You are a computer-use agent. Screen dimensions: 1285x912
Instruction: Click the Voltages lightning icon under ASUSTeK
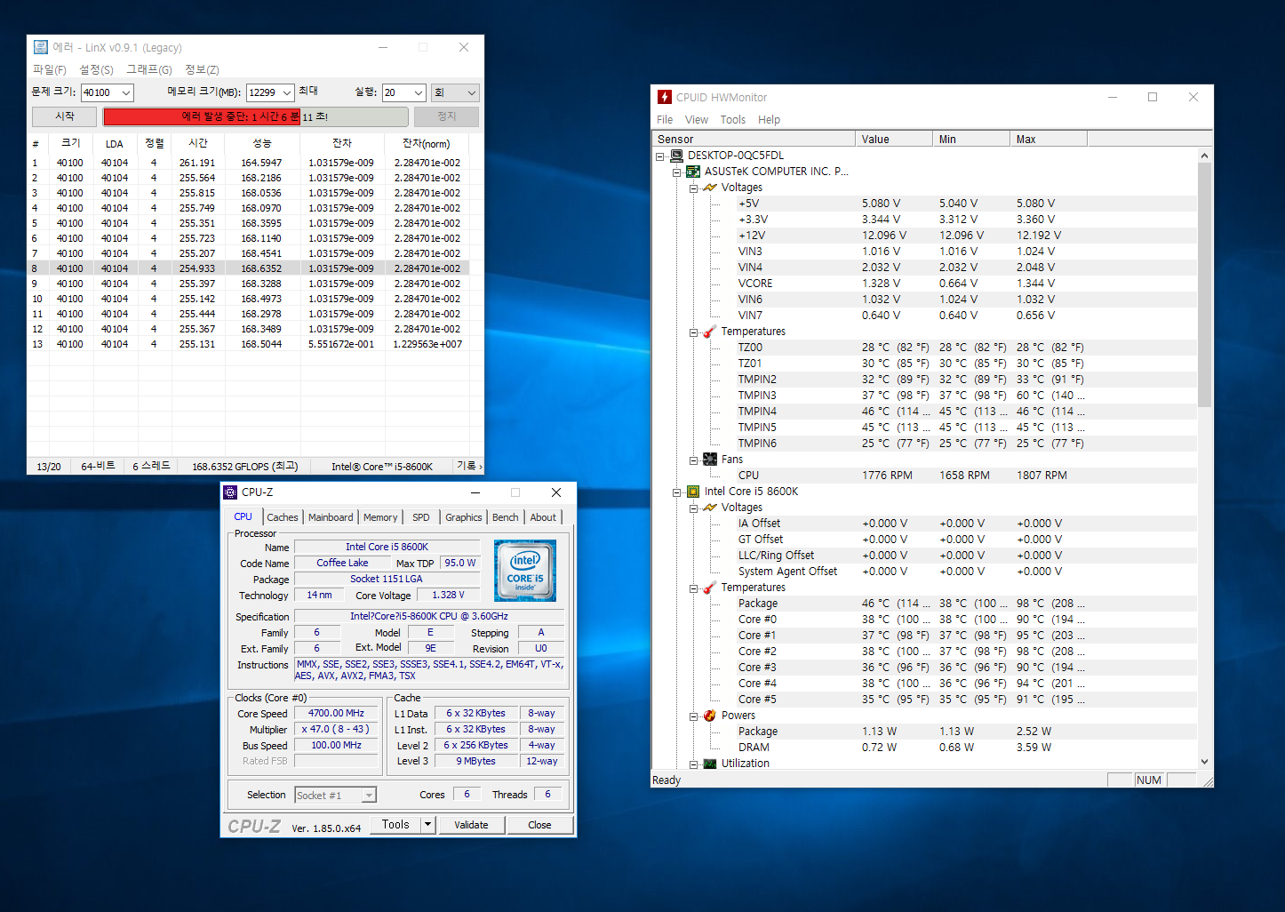pos(709,188)
